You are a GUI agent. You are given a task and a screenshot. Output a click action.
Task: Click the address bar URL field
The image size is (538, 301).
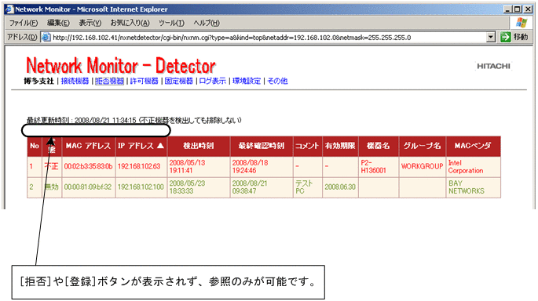click(x=269, y=38)
